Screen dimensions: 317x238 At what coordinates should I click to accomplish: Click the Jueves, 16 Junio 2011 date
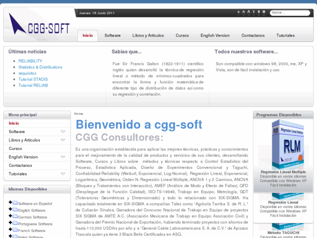pyautogui.click(x=97, y=13)
